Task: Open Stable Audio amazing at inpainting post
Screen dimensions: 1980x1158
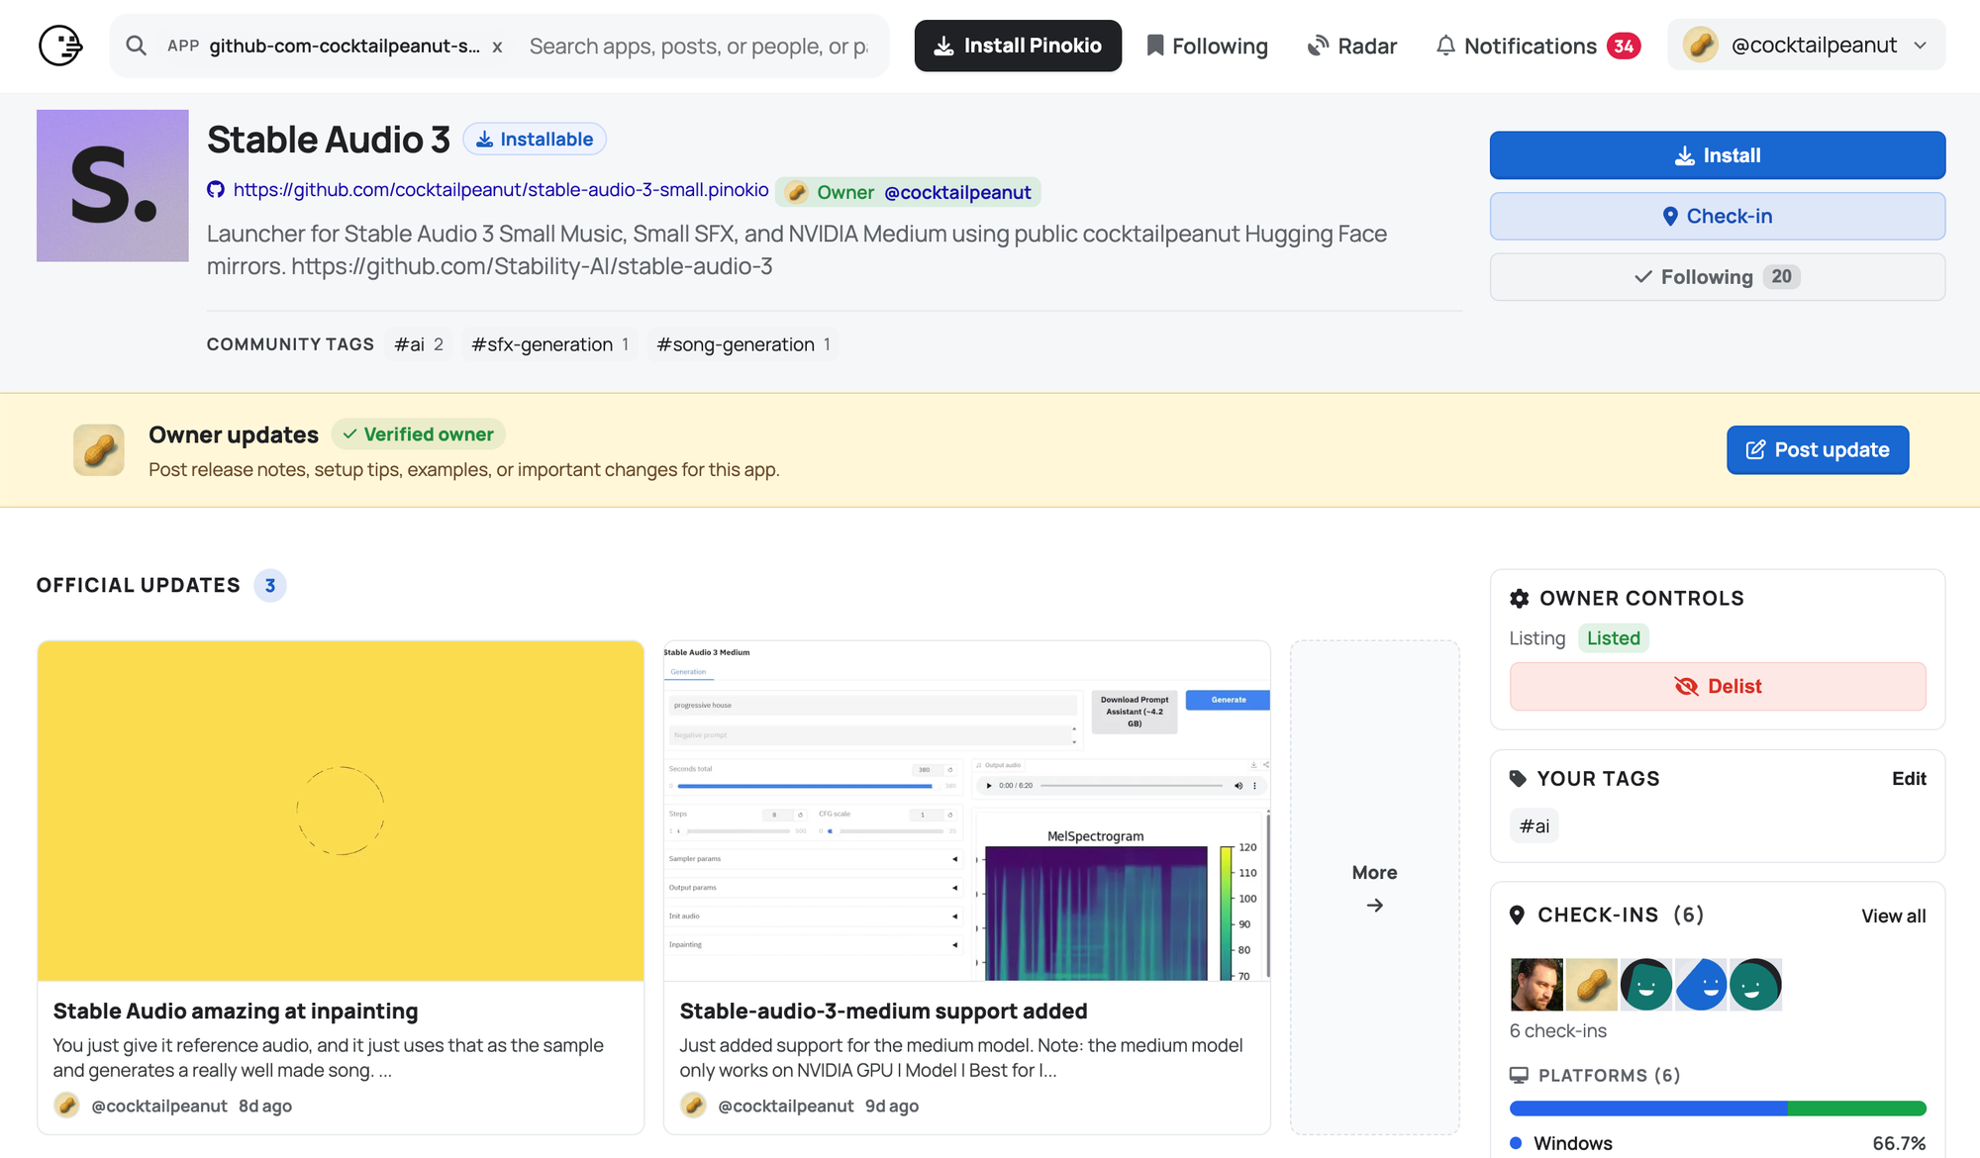Action: (x=236, y=1011)
